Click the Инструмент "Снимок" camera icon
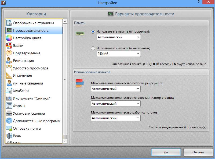The image size is (215, 159). (x=9, y=98)
